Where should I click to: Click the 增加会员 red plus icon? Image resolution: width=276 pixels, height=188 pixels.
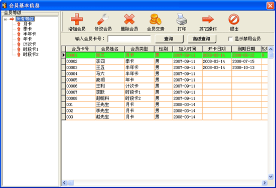(x=77, y=19)
